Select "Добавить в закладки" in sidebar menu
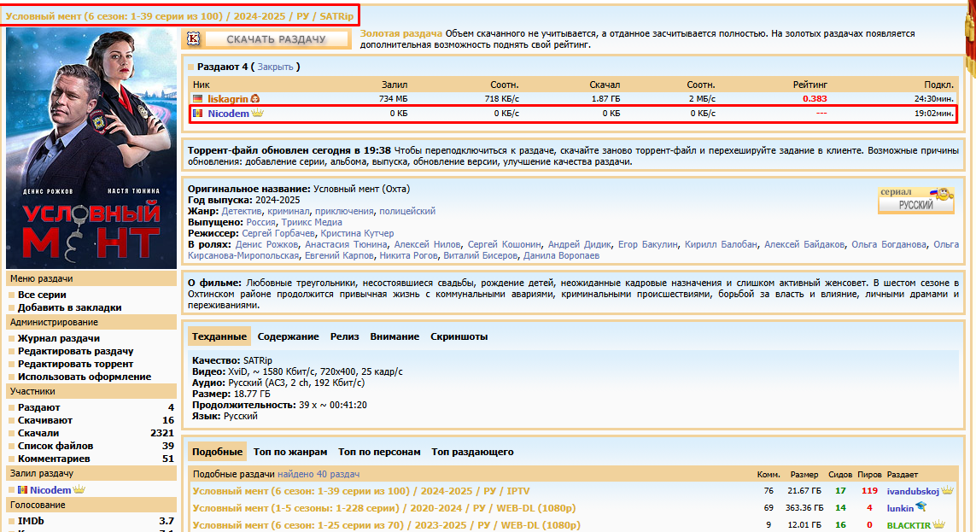The height and width of the screenshot is (532, 976). click(69, 307)
